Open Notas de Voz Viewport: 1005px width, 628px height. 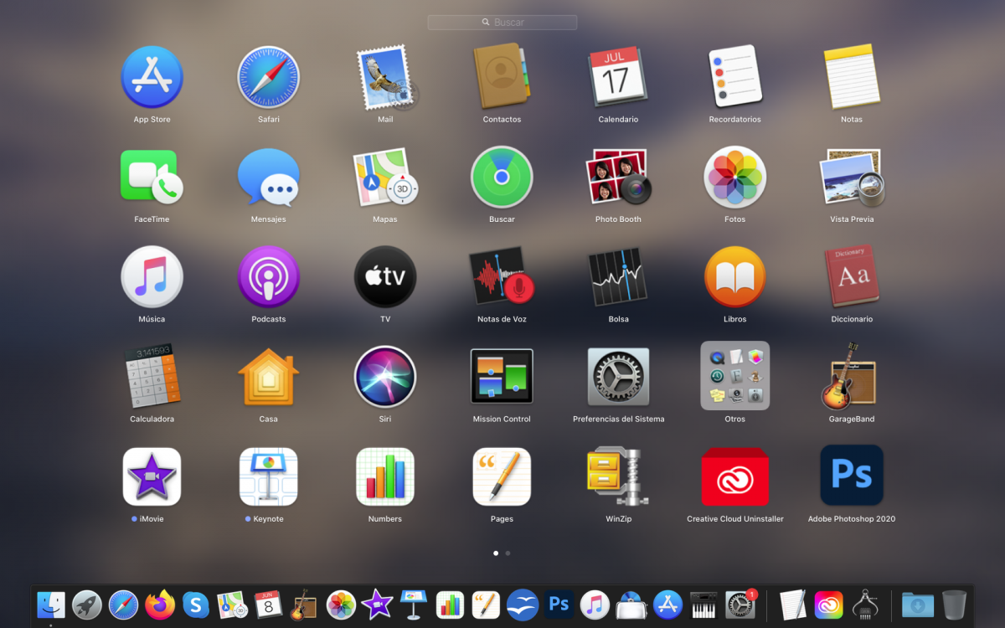(x=502, y=276)
